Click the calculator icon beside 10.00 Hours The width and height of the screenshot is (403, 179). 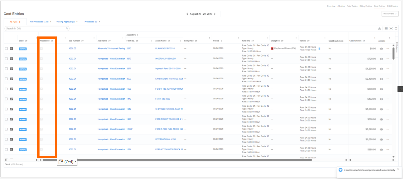click(319, 49)
